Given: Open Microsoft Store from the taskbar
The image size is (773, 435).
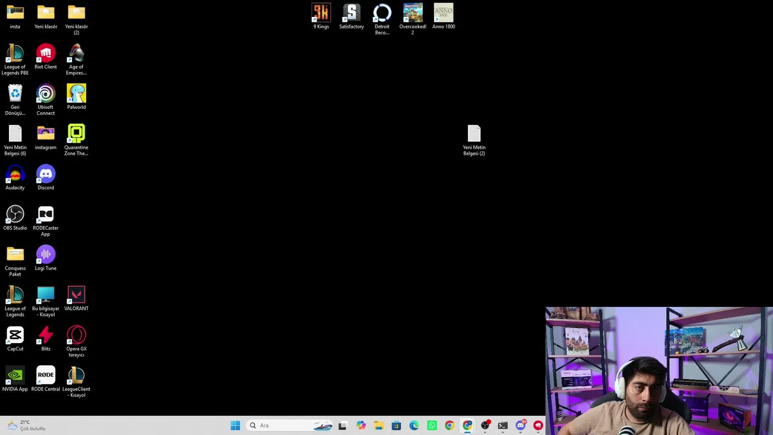Looking at the screenshot, I should click(396, 425).
